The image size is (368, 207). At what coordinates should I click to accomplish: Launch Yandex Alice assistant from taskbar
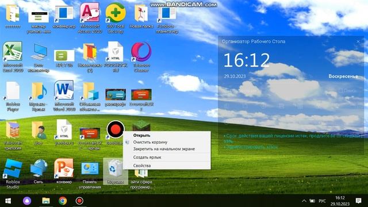click(x=27, y=201)
